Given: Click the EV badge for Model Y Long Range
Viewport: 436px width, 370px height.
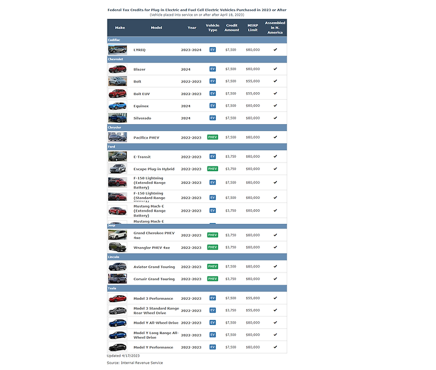Looking at the screenshot, I should pyautogui.click(x=212, y=335).
